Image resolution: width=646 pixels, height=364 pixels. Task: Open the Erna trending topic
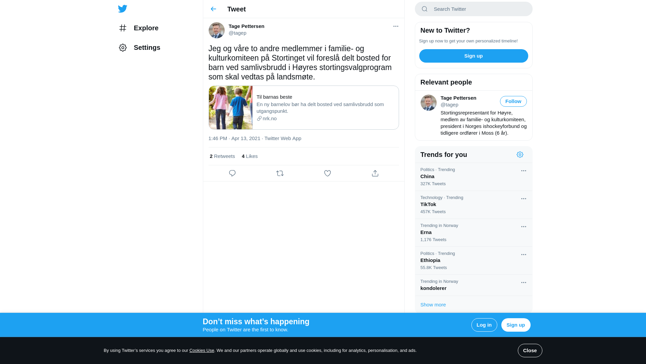click(x=473, y=233)
